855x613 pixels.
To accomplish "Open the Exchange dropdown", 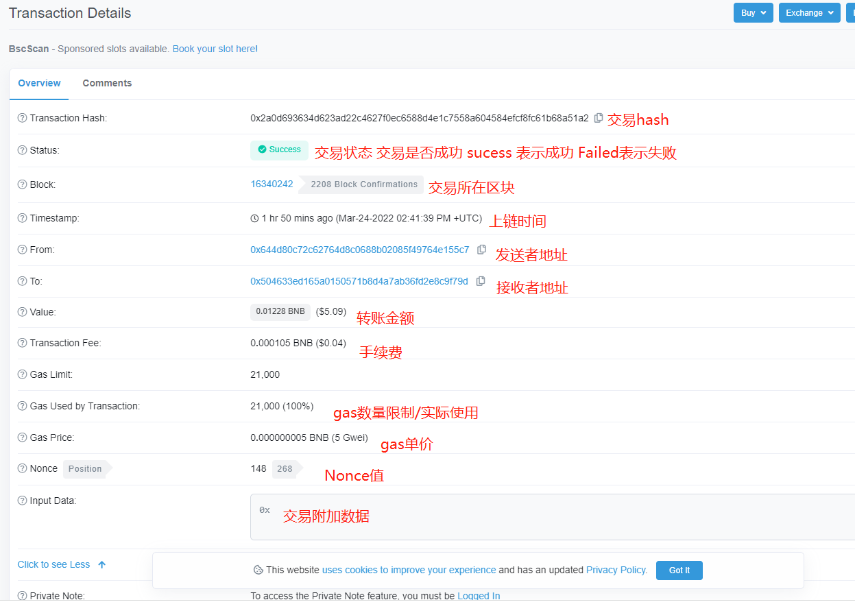I will [809, 12].
